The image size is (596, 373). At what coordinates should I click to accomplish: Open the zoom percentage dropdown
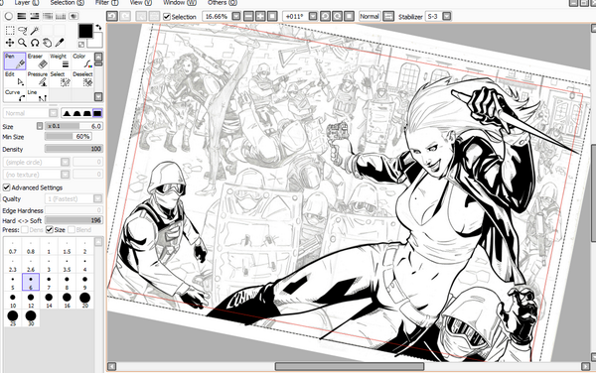tap(236, 16)
